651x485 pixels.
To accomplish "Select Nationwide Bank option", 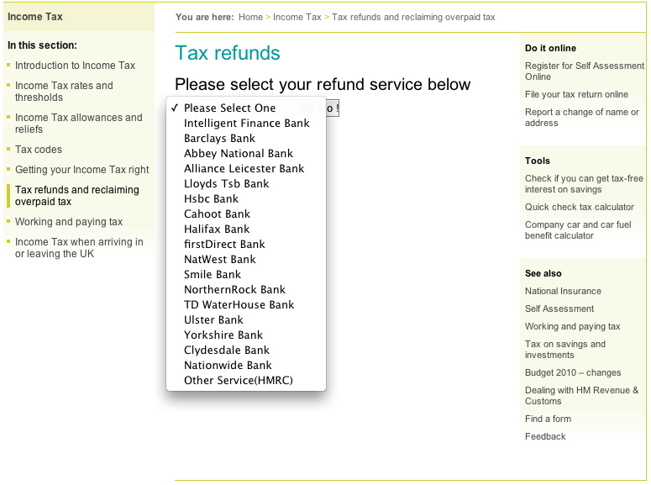I will [x=228, y=366].
